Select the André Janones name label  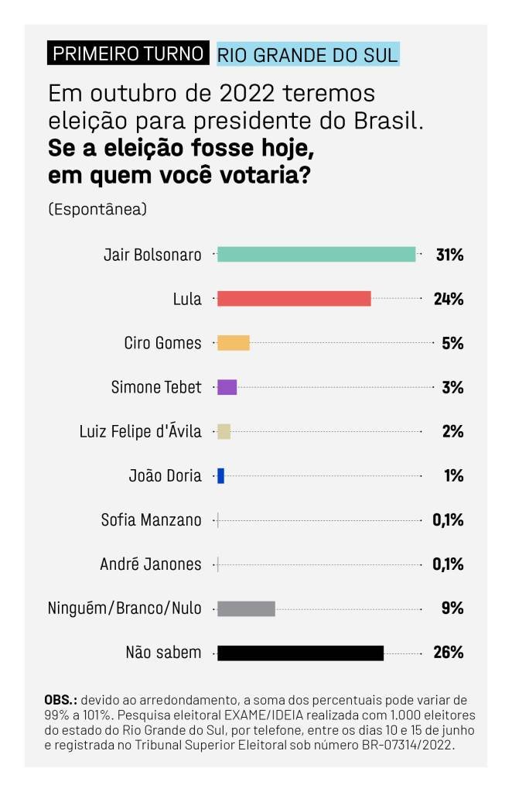[x=150, y=564]
